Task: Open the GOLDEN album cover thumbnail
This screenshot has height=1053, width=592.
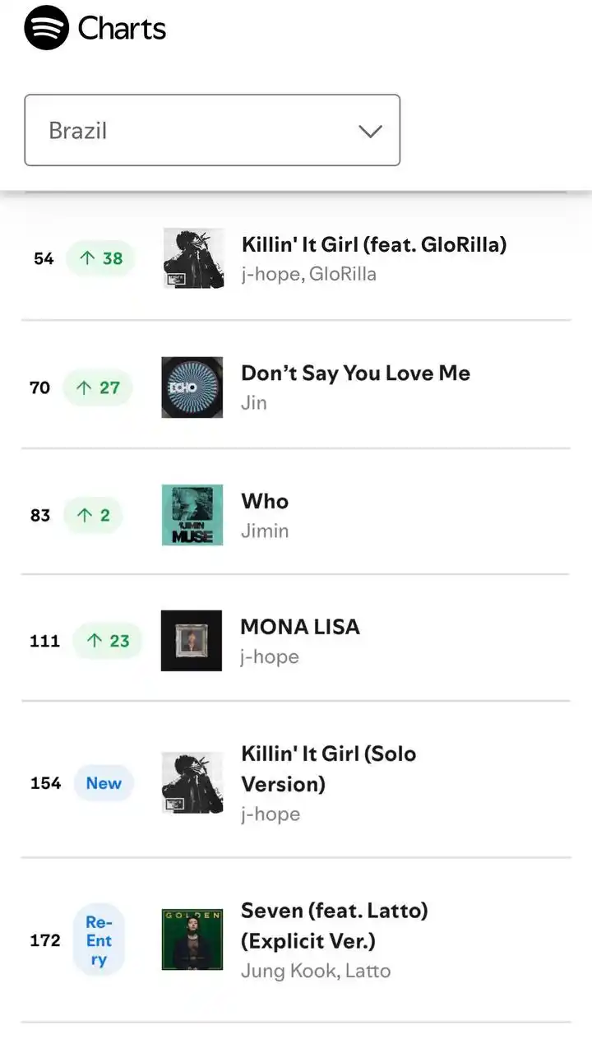Action: pos(192,939)
